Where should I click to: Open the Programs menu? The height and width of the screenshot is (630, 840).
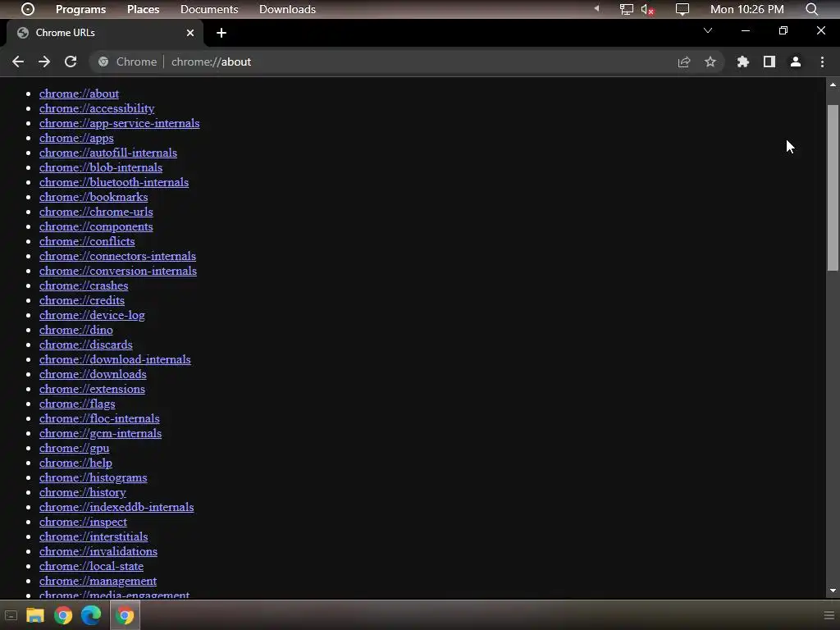coord(81,9)
